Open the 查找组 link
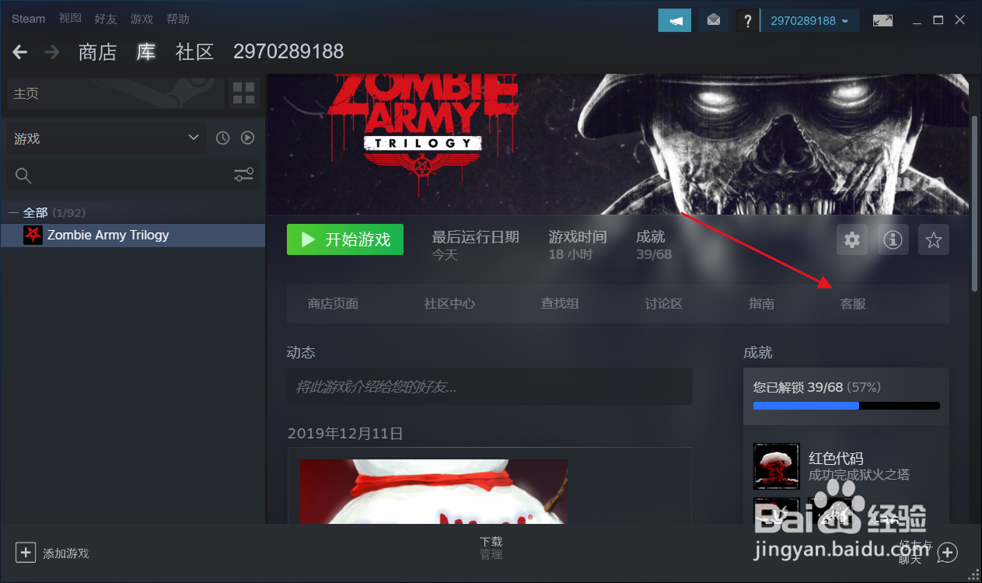 pyautogui.click(x=560, y=304)
